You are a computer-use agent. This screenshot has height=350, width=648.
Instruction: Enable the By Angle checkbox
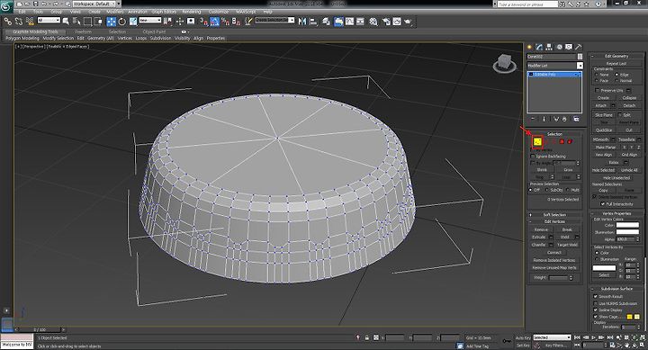click(533, 163)
